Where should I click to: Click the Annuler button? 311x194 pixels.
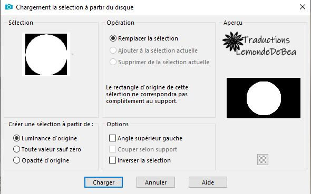[155, 182]
